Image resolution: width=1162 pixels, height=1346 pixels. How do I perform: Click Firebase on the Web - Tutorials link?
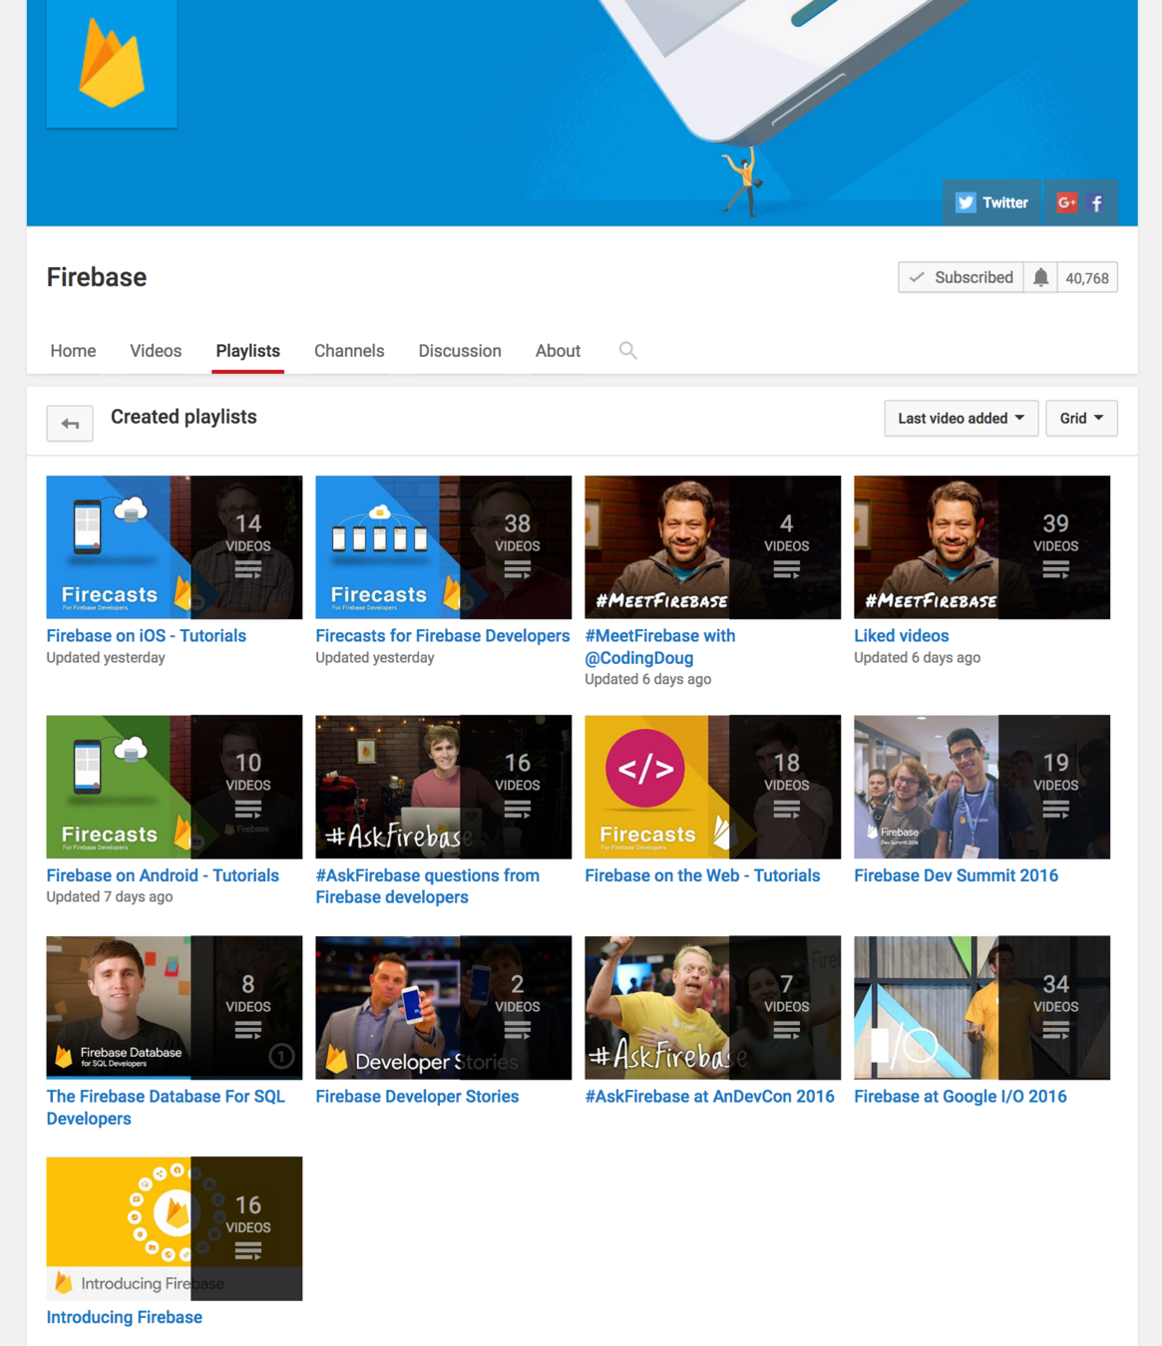click(702, 875)
